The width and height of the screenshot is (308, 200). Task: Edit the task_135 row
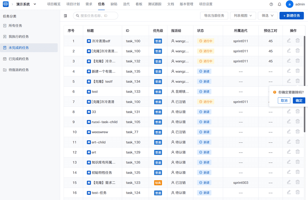coord(289,71)
